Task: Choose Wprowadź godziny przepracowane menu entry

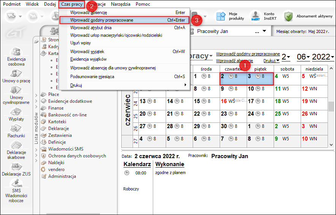Action: pyautogui.click(x=125, y=20)
